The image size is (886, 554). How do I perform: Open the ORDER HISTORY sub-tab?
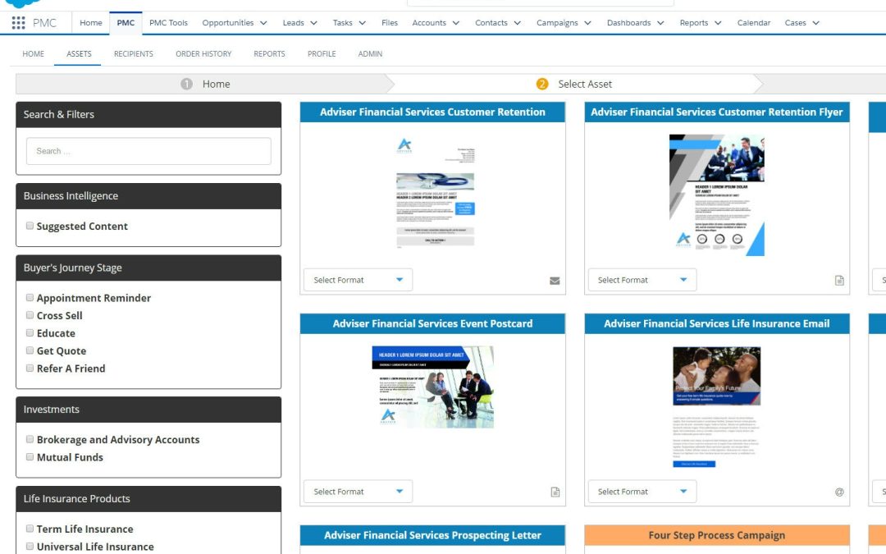pyautogui.click(x=203, y=53)
